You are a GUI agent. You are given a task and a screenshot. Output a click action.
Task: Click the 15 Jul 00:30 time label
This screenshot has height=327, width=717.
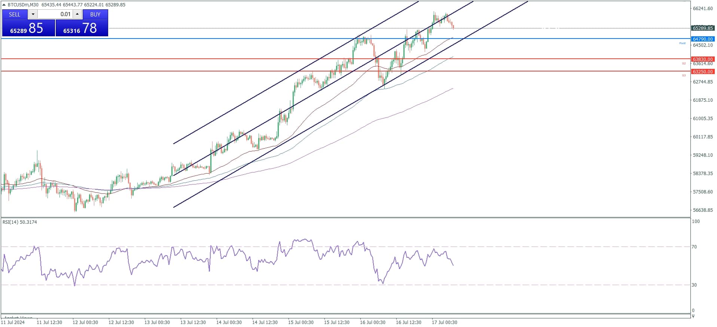pyautogui.click(x=301, y=323)
